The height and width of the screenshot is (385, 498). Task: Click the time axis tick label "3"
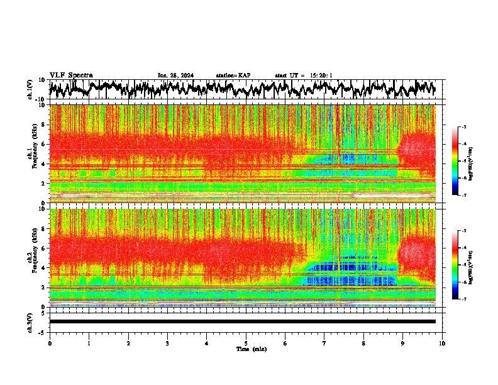(x=167, y=343)
